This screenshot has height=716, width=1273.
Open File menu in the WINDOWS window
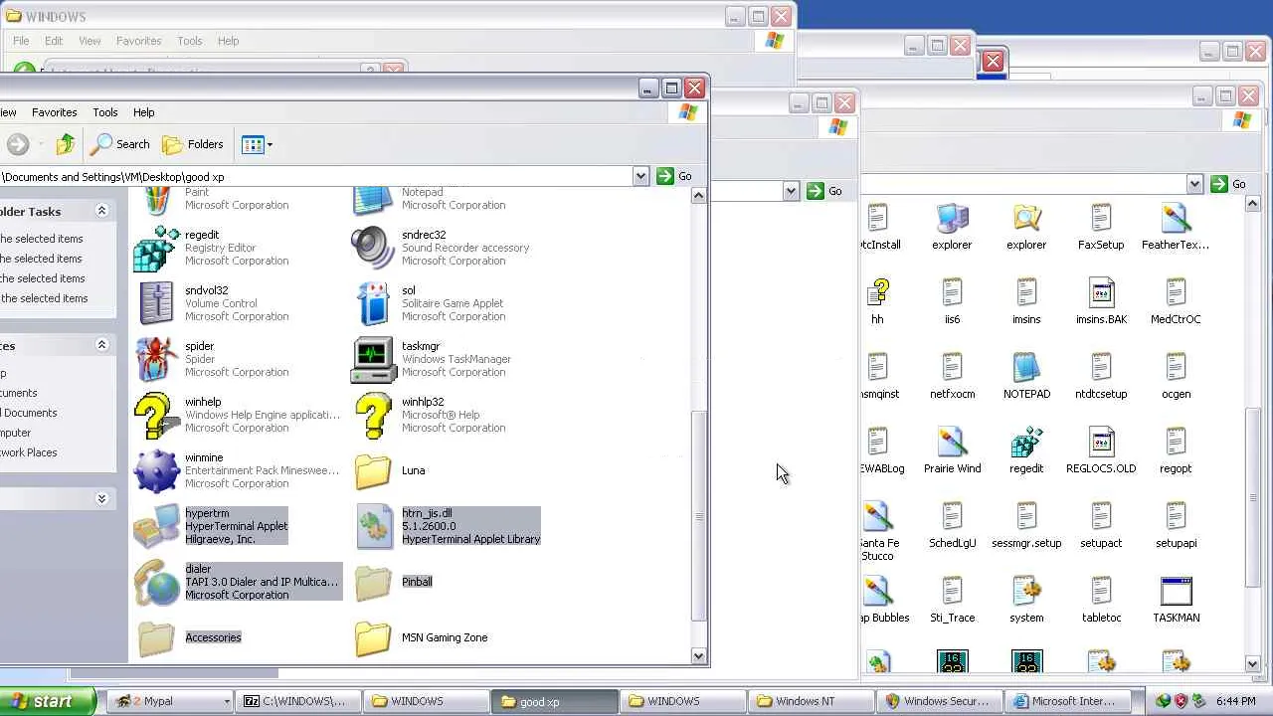pos(21,41)
